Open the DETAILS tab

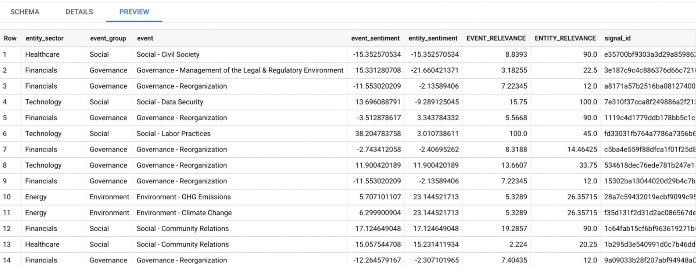point(79,12)
